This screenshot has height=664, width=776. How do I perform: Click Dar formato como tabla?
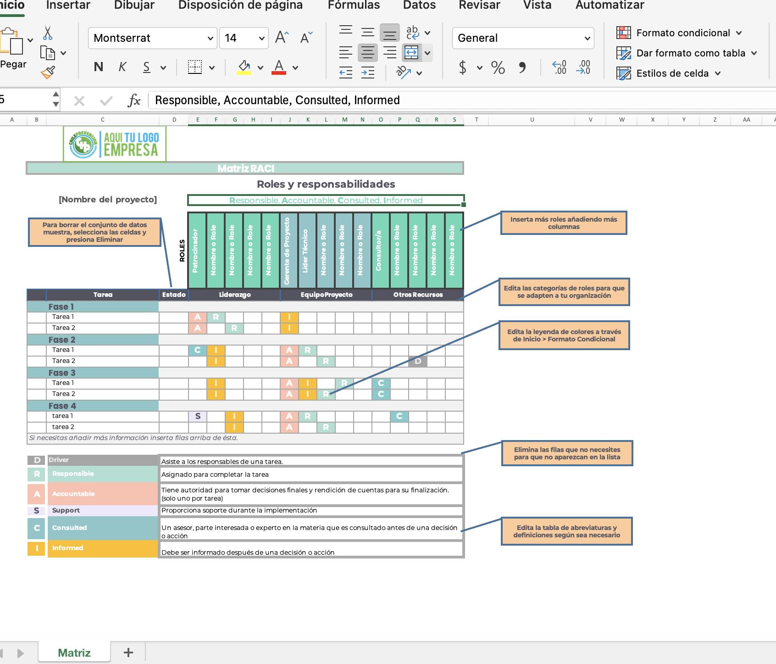click(690, 53)
